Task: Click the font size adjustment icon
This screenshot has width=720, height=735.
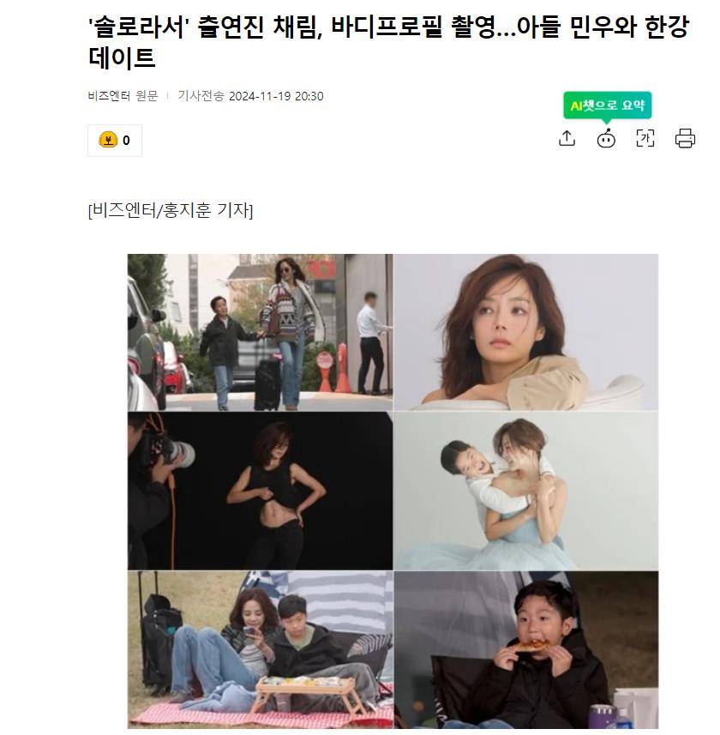Action: (645, 138)
